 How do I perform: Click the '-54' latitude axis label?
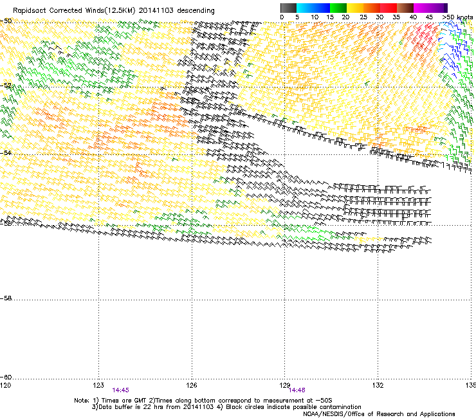6,152
